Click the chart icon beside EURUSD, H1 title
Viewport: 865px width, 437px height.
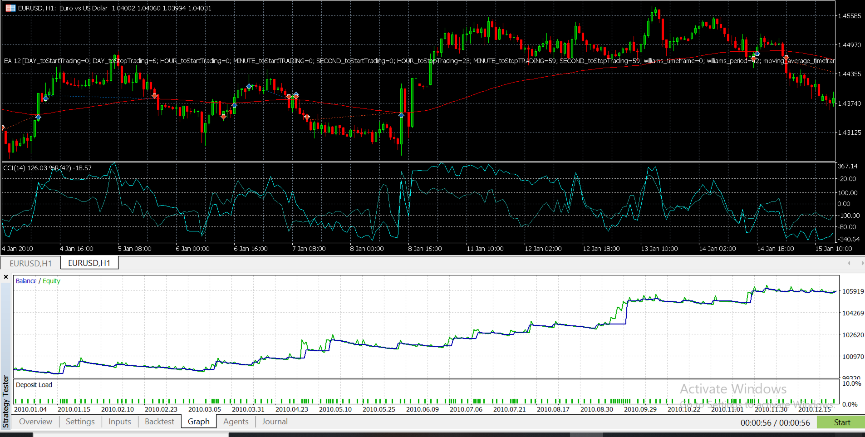click(x=10, y=8)
